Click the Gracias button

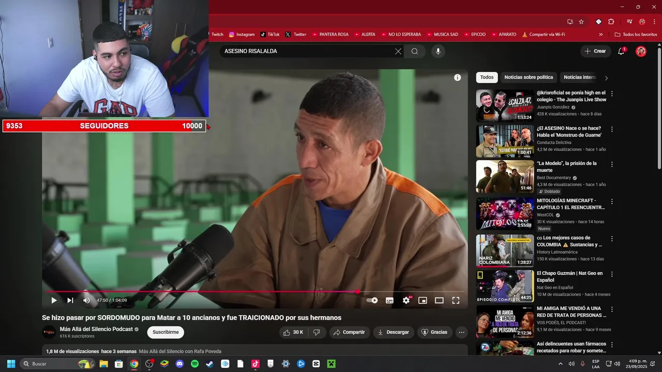pyautogui.click(x=434, y=332)
